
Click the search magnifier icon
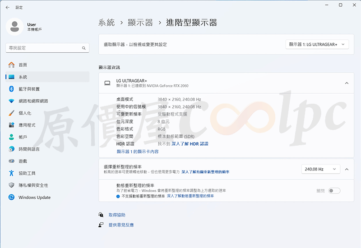[x=84, y=48]
